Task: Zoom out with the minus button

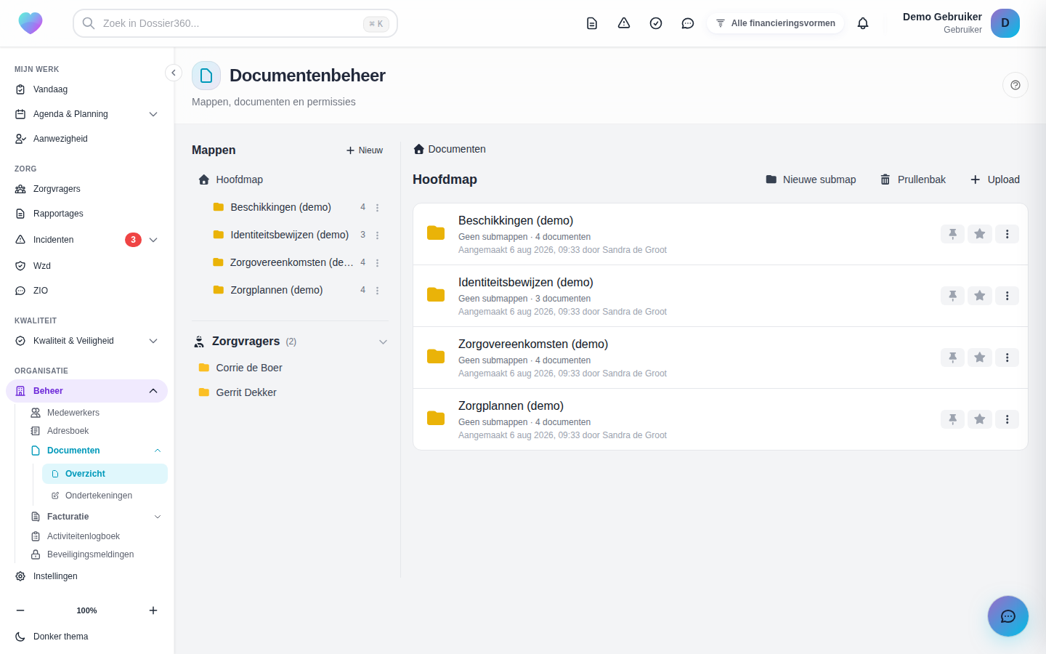Action: [20, 610]
